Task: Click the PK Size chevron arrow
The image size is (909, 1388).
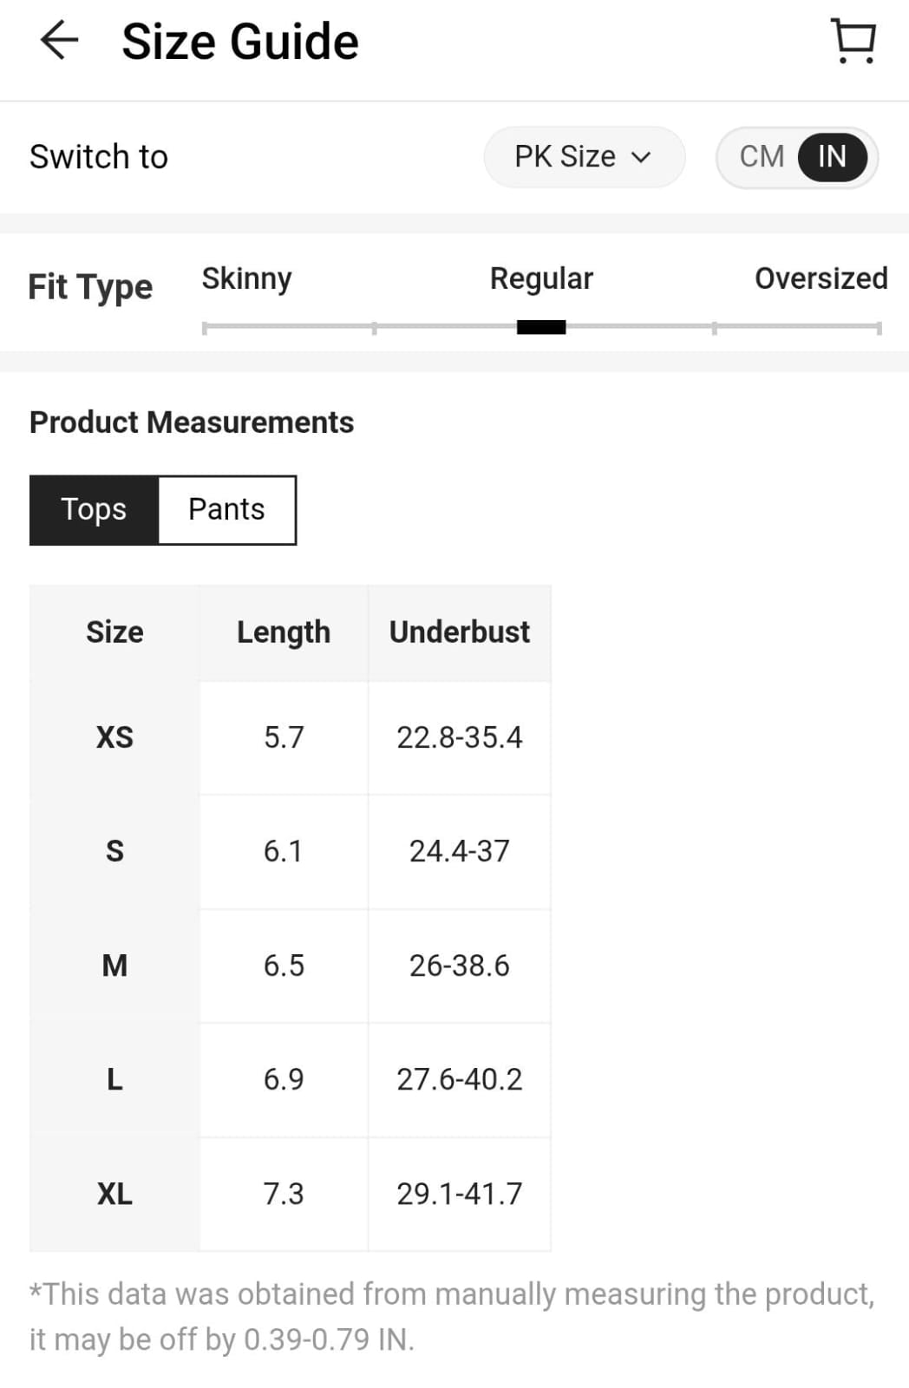Action: click(641, 158)
